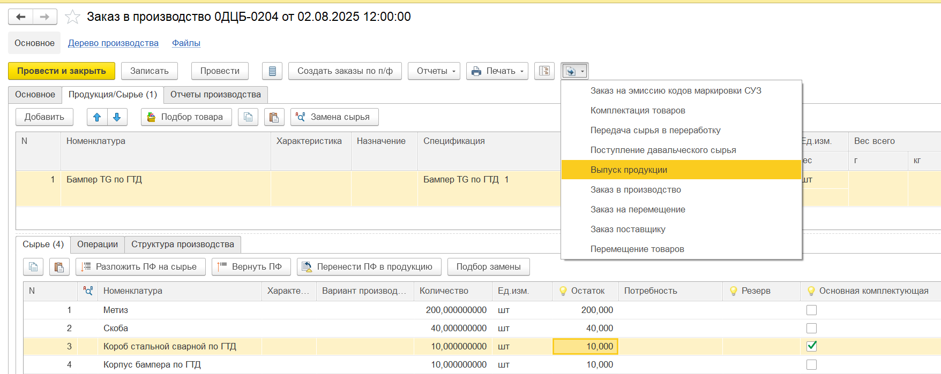The width and height of the screenshot is (941, 374).
Task: Open the Дерево производства link
Action: click(113, 43)
